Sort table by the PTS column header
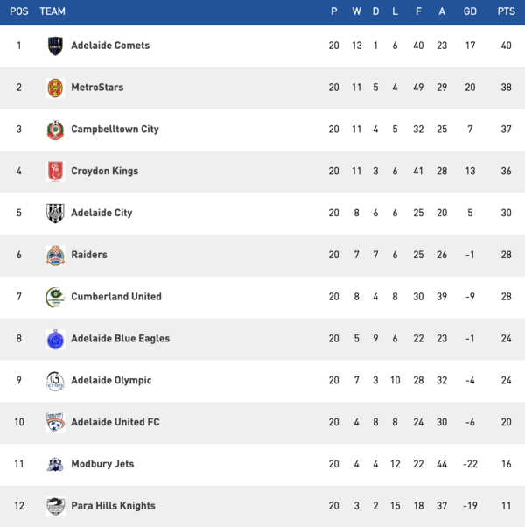This screenshot has height=527, width=525. pos(506,11)
